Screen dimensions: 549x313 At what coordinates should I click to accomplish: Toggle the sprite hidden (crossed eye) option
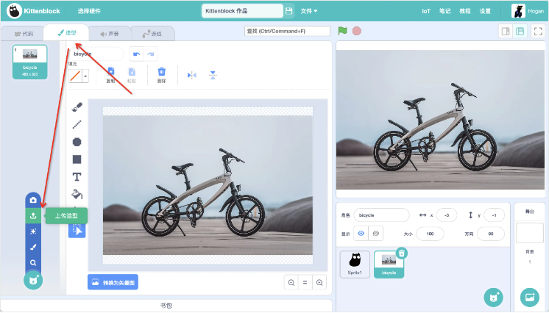[376, 233]
